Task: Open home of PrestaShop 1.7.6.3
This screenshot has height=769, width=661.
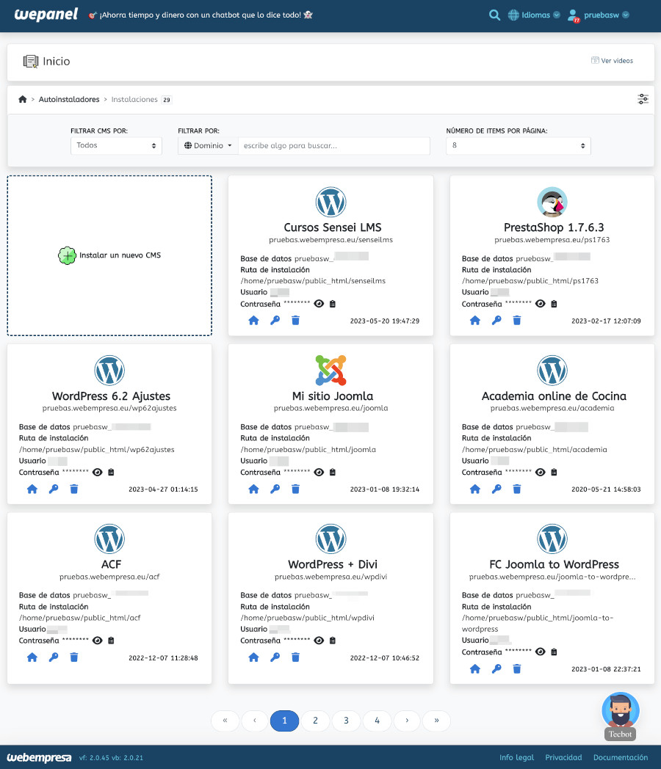Action: click(x=475, y=321)
